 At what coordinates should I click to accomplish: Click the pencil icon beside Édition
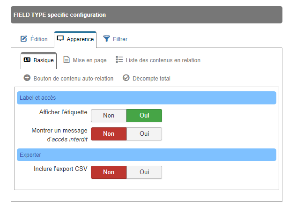[23, 39]
